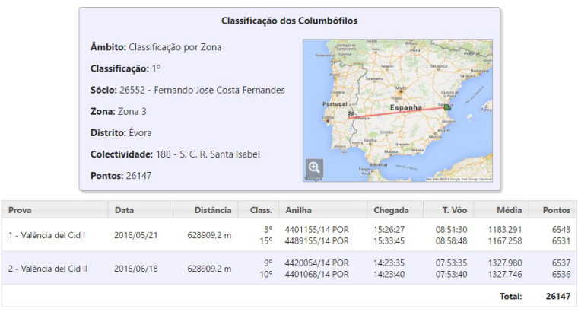Click the Pontos column header
Image resolution: width=578 pixels, height=312 pixels.
point(554,209)
